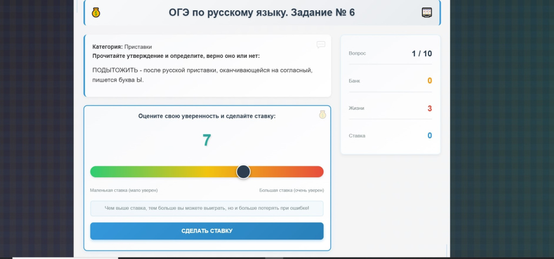
Task: Click the faded money bag icon in bet panel
Action: pos(322,115)
